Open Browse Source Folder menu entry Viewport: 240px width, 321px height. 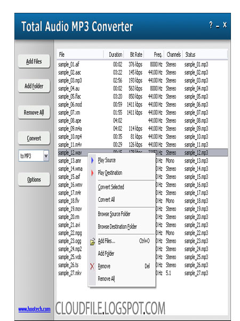click(122, 214)
